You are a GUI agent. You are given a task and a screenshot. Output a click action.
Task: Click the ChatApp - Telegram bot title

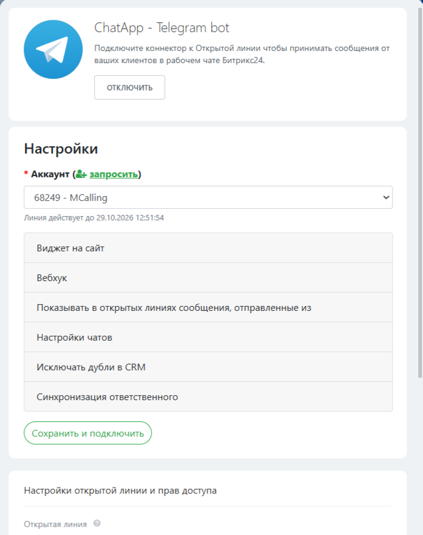[161, 28]
